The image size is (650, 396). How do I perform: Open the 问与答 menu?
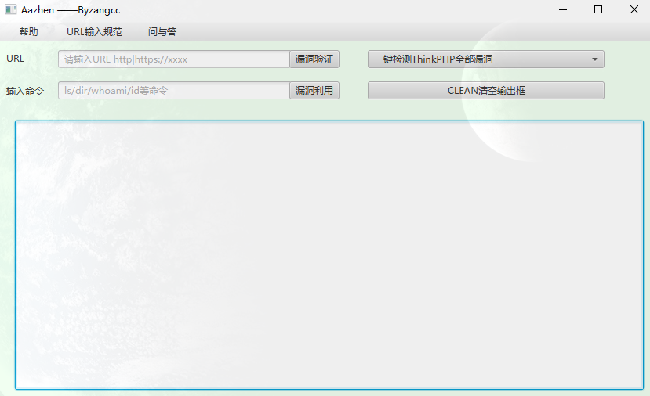tap(162, 32)
